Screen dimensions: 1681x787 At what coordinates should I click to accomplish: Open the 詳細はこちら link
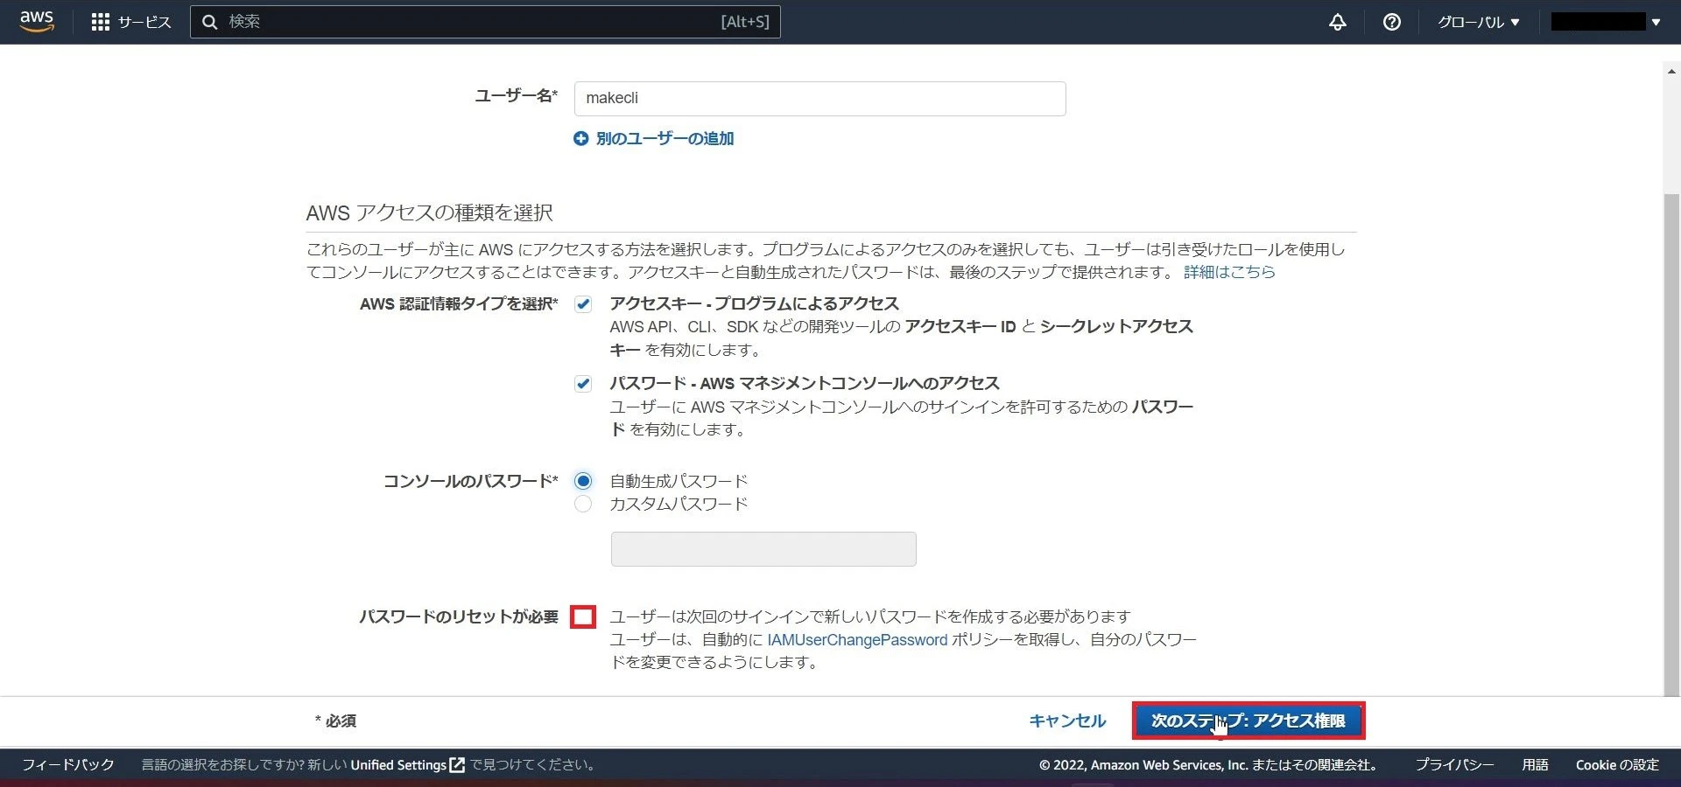coord(1229,272)
